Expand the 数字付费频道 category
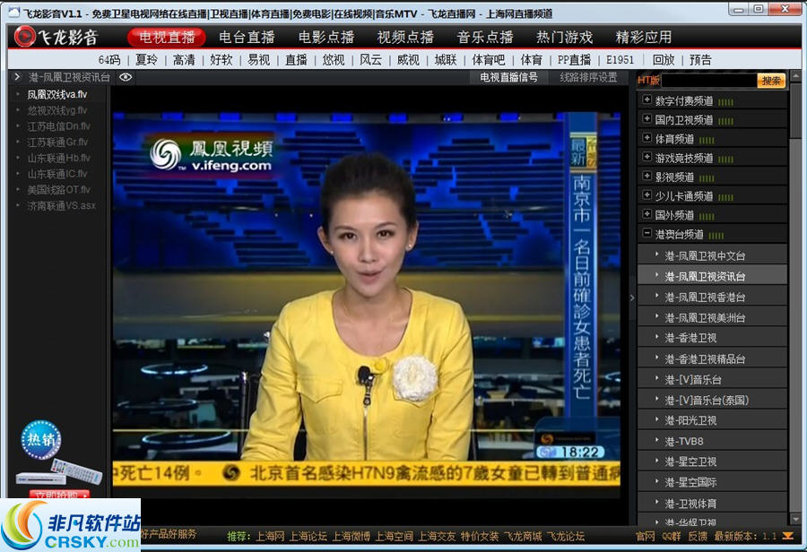807x552 pixels. click(646, 100)
